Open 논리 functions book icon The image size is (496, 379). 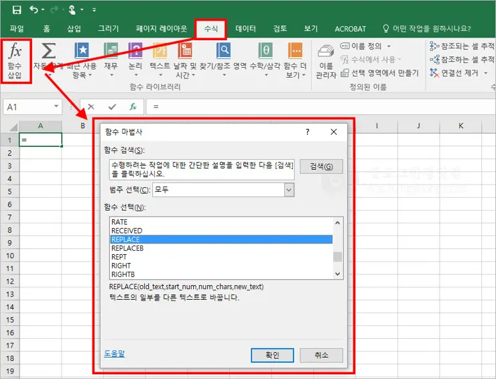pyautogui.click(x=135, y=51)
